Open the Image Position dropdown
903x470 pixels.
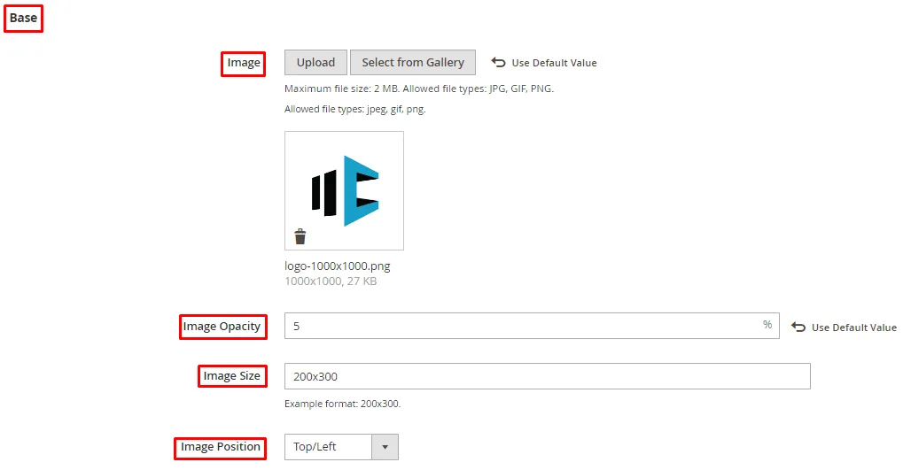click(x=341, y=447)
